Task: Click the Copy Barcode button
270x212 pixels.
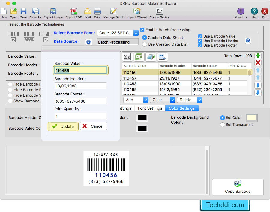Action: [x=238, y=187]
